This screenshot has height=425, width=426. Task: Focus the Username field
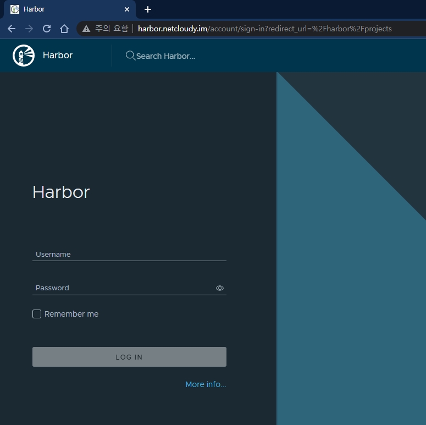pos(129,255)
